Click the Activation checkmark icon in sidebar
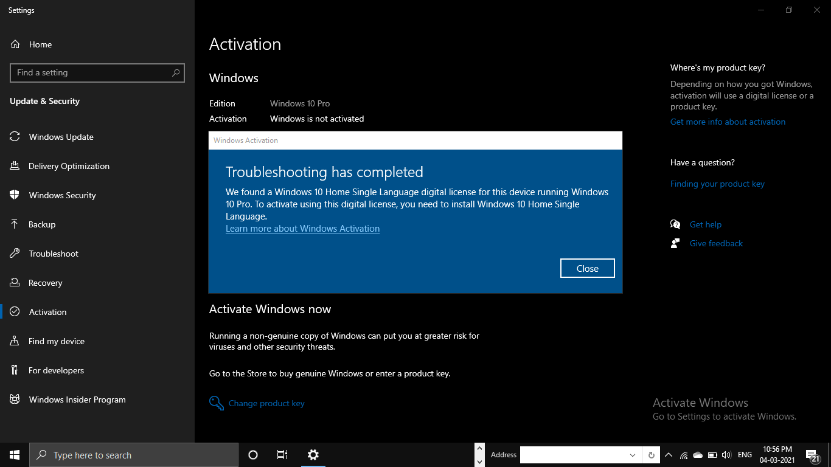The image size is (831, 467). (15, 312)
